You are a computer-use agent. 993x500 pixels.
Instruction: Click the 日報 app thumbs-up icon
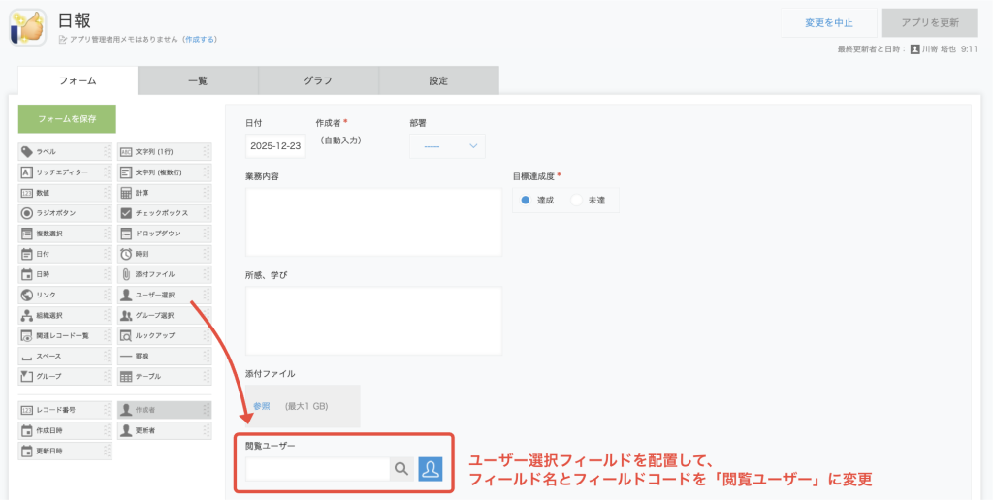coord(27,28)
